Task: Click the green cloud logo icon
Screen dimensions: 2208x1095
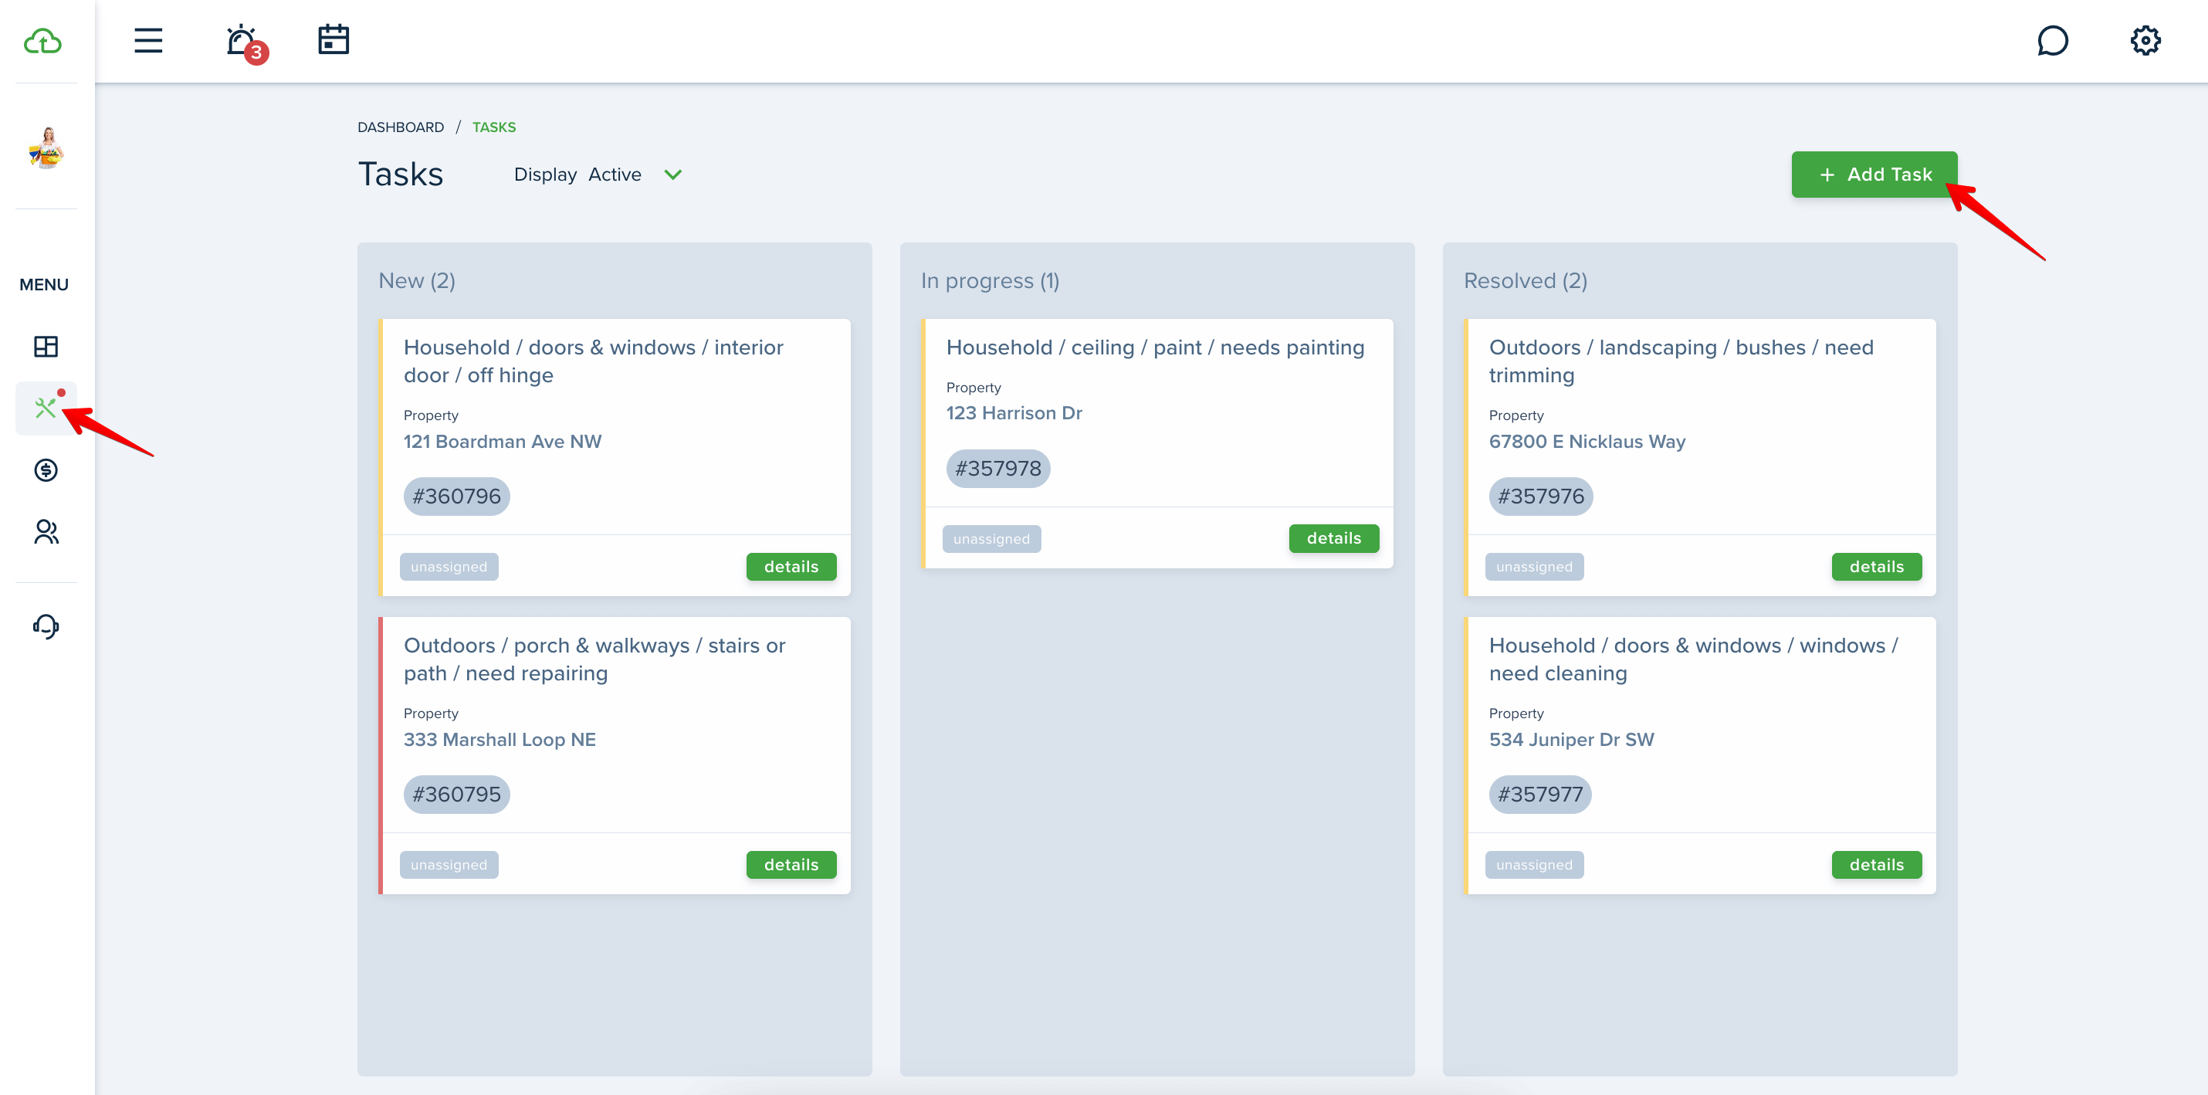Action: [43, 40]
